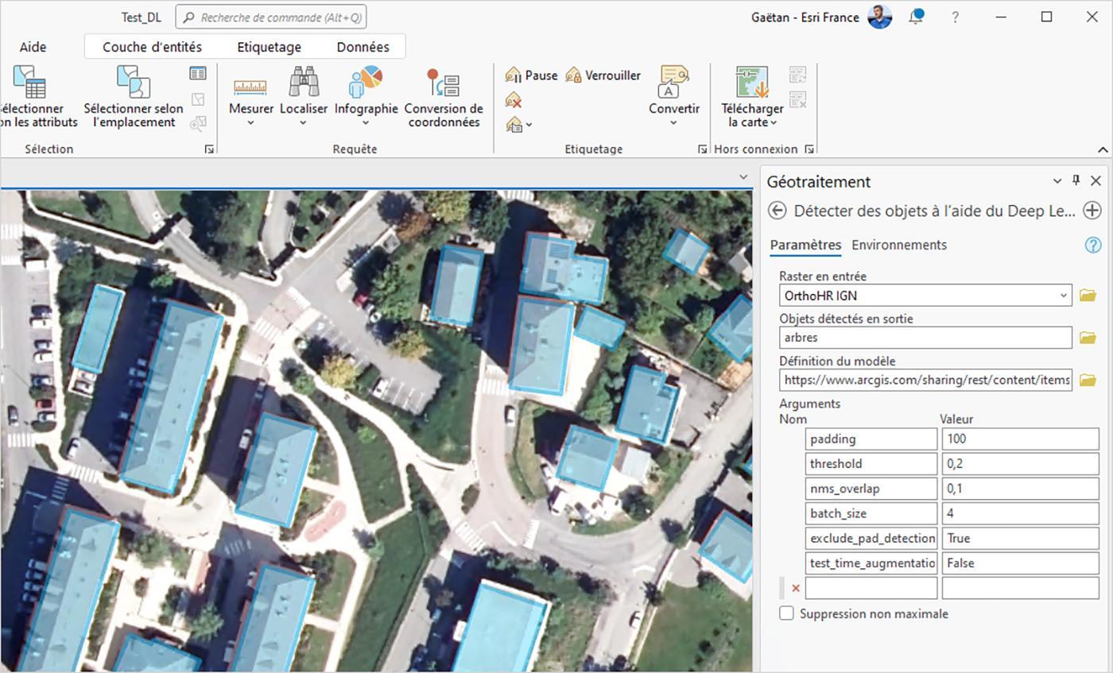
Task: Browse for the input raster folder
Action: (1088, 296)
